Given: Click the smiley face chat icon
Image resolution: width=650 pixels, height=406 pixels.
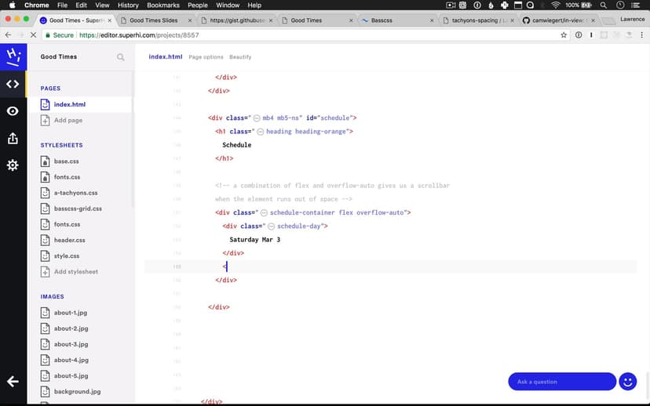Looking at the screenshot, I should (x=627, y=382).
